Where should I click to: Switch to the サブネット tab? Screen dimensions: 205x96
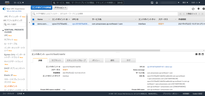pyautogui.click(x=56, y=61)
